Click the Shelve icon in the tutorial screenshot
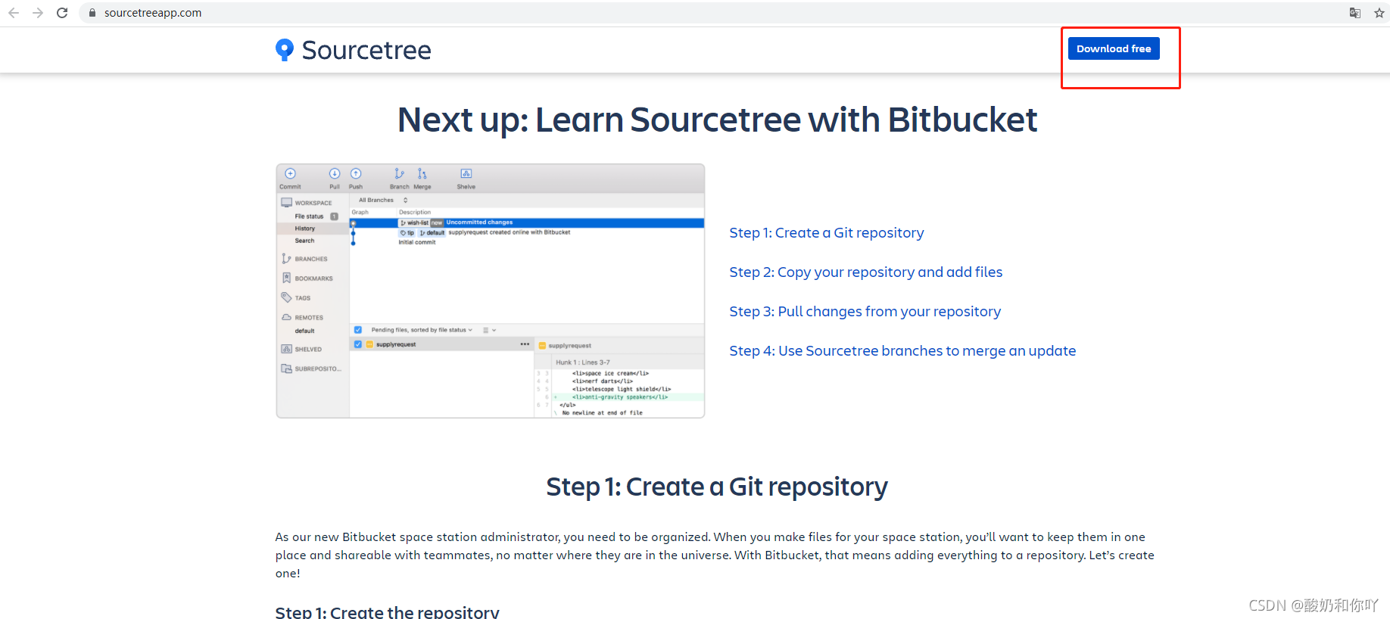The width and height of the screenshot is (1390, 619). click(x=466, y=174)
